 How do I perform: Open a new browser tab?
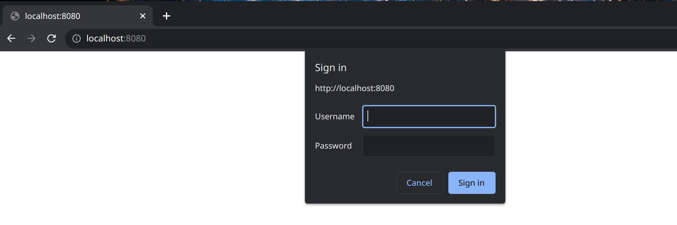point(166,16)
